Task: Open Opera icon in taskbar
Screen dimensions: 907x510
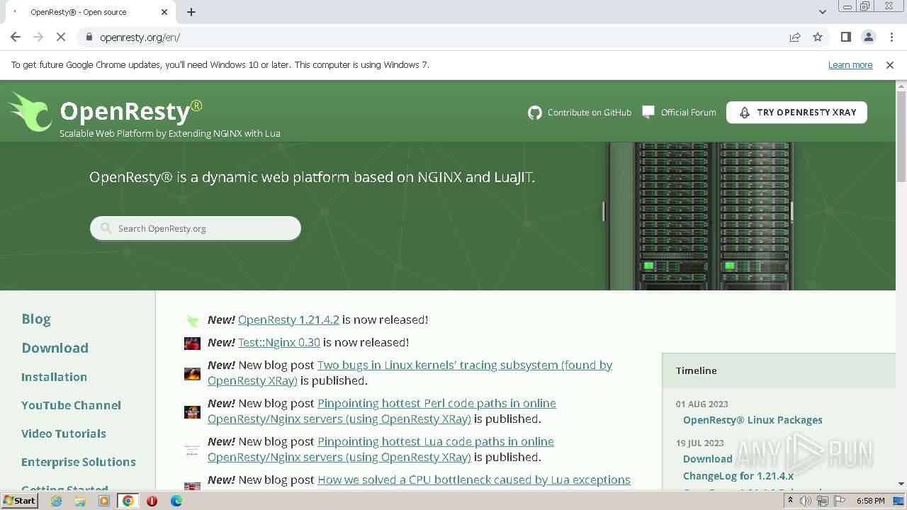Action: coord(152,501)
